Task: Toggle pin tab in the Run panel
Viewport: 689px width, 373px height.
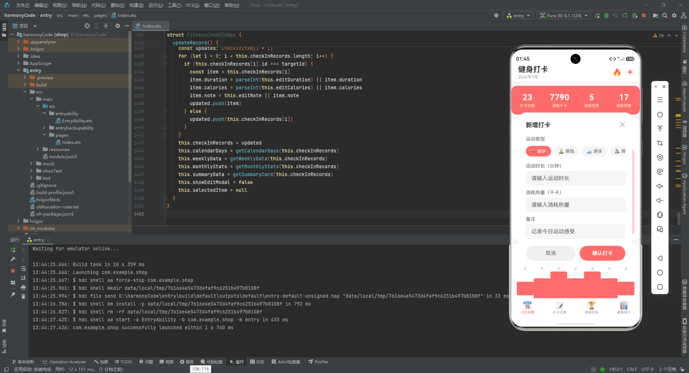Action: point(13,294)
